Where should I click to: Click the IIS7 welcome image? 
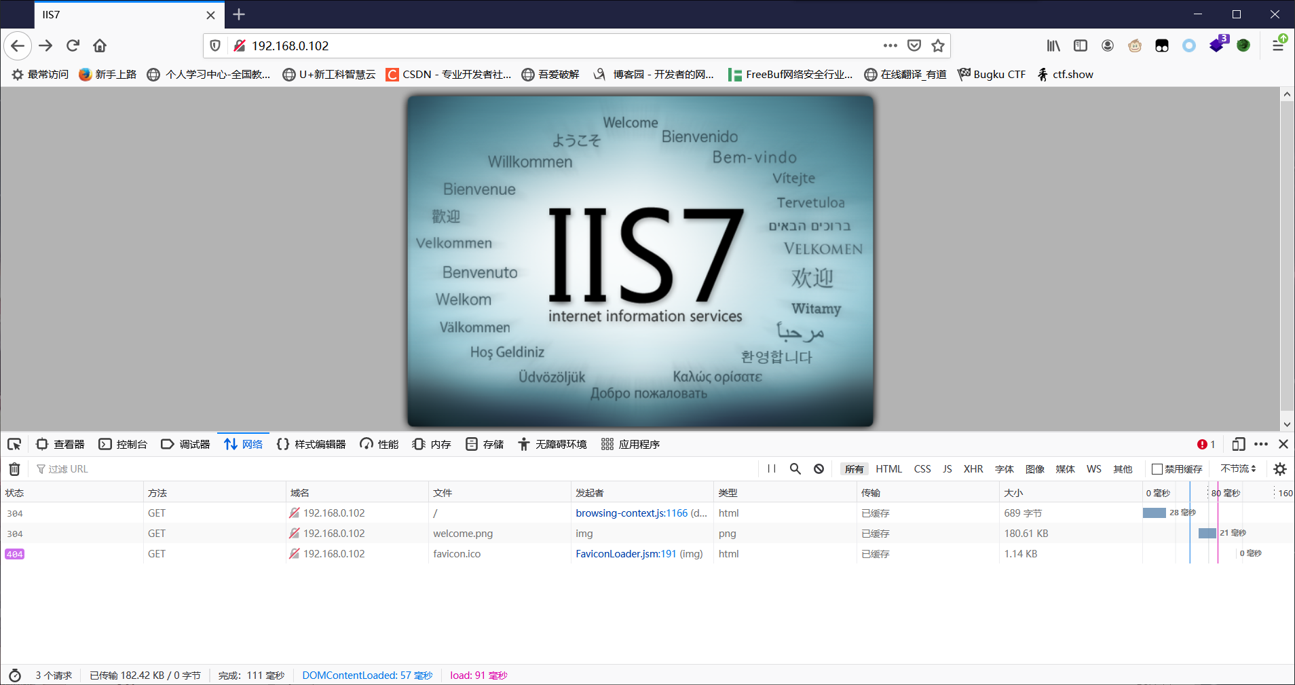click(640, 261)
